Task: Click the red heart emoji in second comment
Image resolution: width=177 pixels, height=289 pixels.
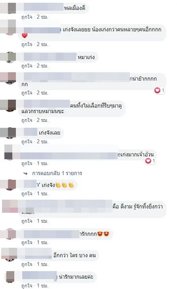Action: (25, 35)
